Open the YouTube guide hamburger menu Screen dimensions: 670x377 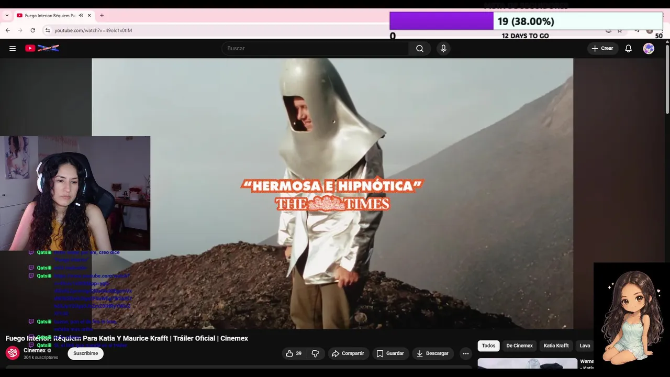[x=13, y=48]
